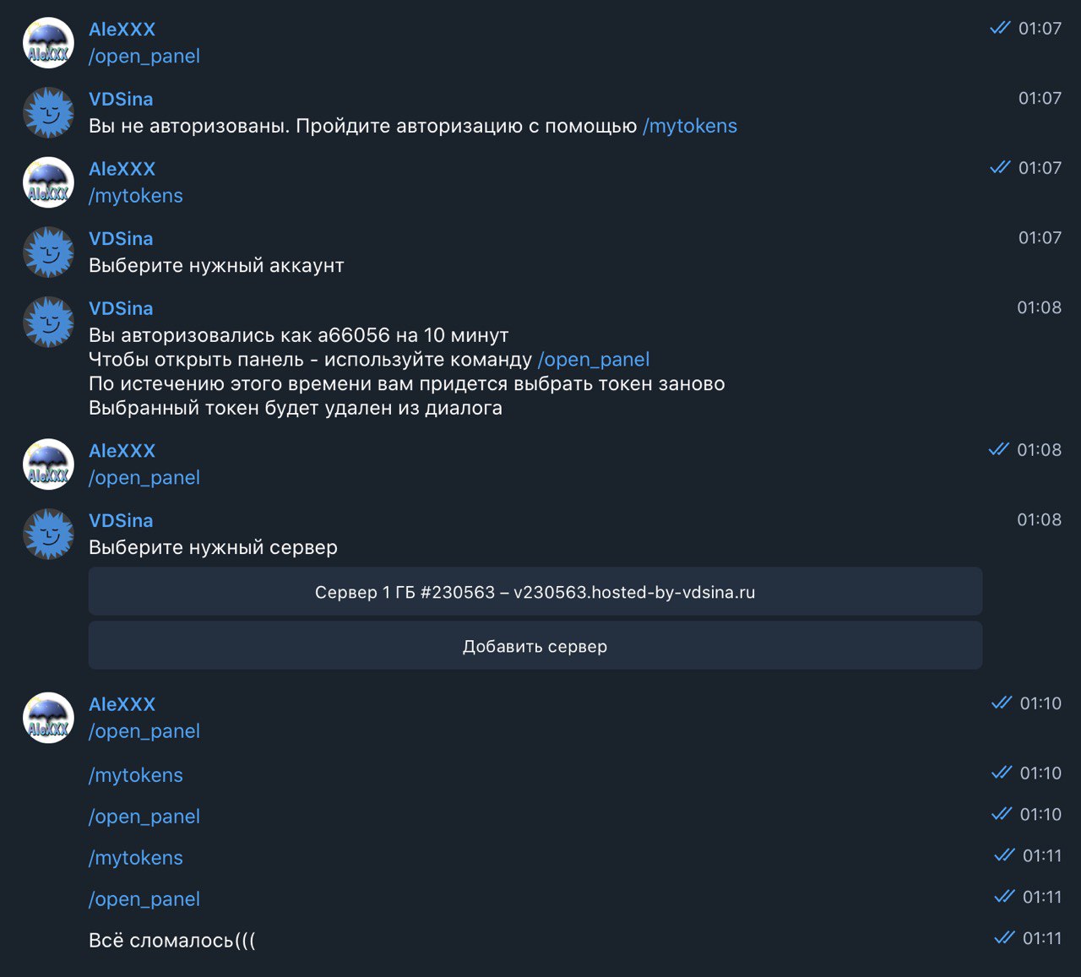Click the first /open_panel command at 01:07
The height and width of the screenshot is (977, 1081).
(x=144, y=57)
